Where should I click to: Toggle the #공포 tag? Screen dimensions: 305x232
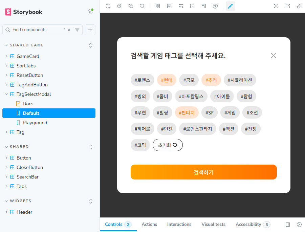189,80
